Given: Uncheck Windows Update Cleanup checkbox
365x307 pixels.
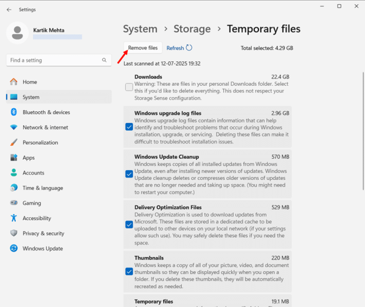Looking at the screenshot, I should tap(129, 174).
